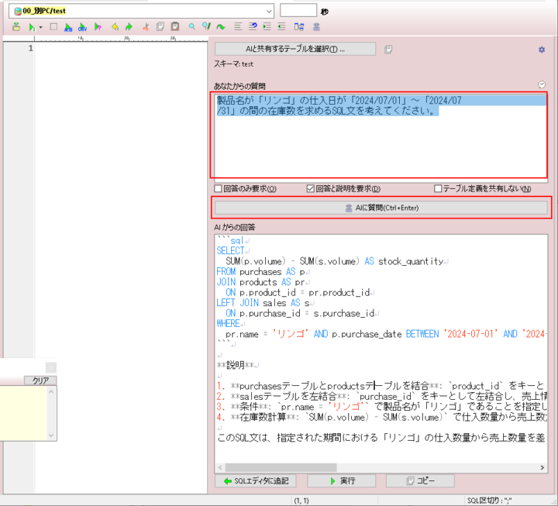558x506 pixels.
Task: Click the 実行 button below AI answer
Action: point(342,481)
